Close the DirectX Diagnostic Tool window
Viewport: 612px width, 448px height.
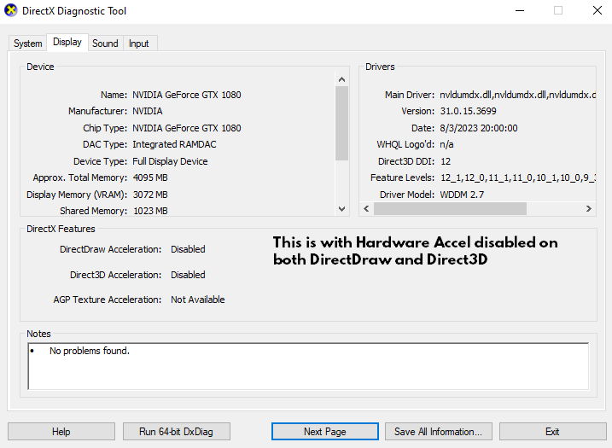coord(597,10)
